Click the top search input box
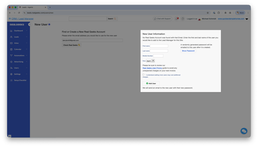Image resolution: width=258 pixels, height=147 pixels. tap(88, 19)
